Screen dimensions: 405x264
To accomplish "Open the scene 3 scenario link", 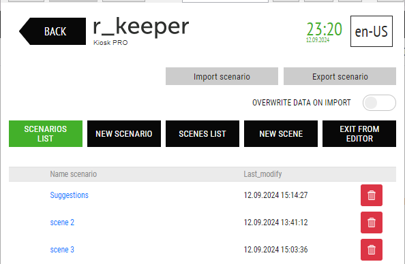I will pyautogui.click(x=62, y=250).
